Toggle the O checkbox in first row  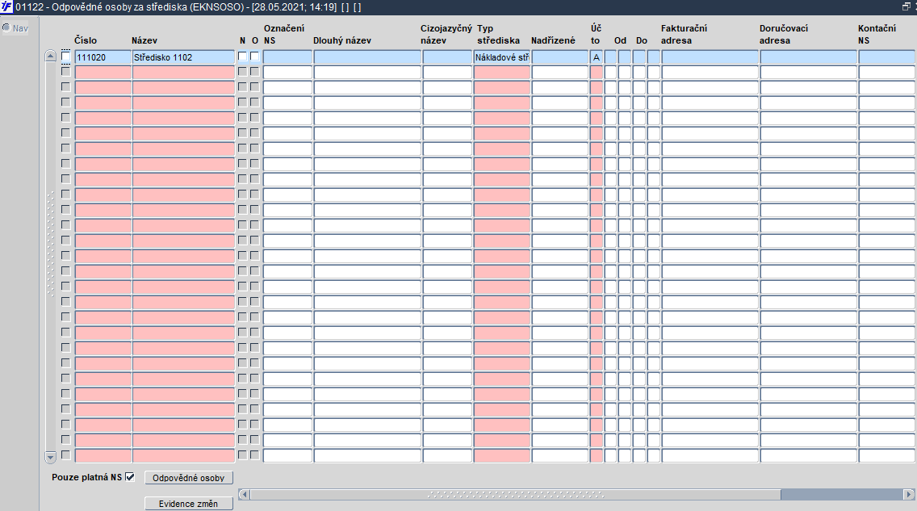255,57
